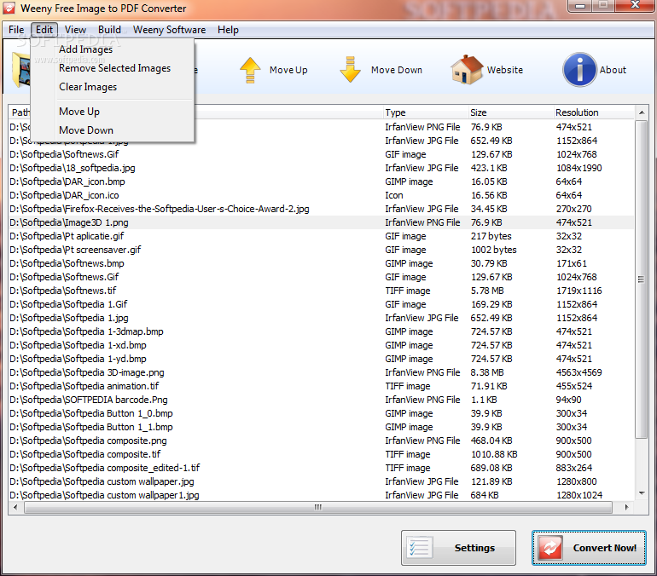Click the 5.78 MB size cell
Screen dimensions: 657x576
[x=487, y=291]
